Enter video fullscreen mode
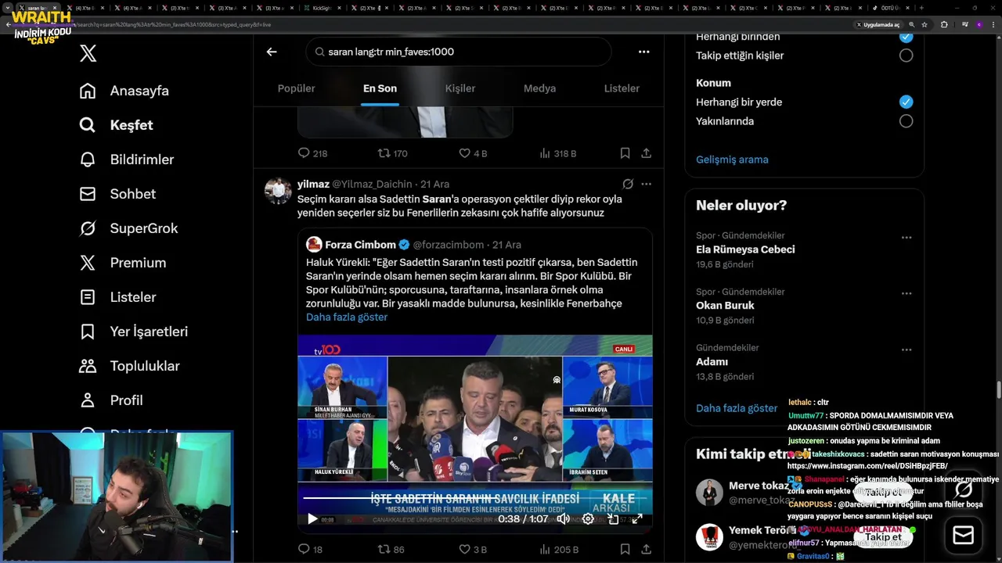Screen dimensions: 1002x563 637,518
